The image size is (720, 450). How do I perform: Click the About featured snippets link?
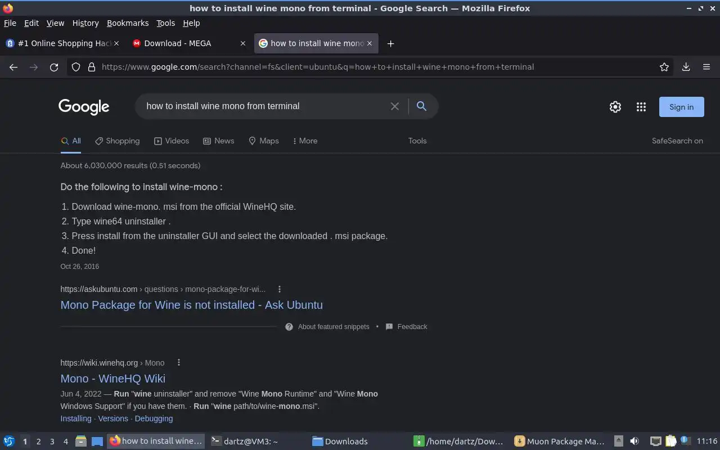(334, 327)
